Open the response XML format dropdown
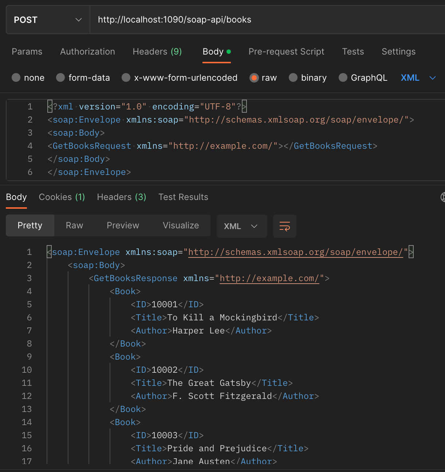The width and height of the screenshot is (445, 472). coord(241,226)
